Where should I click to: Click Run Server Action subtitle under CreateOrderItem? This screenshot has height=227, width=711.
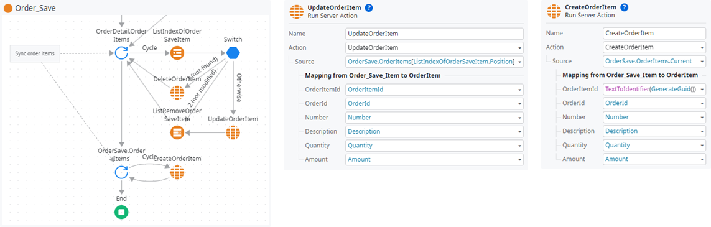pos(590,16)
